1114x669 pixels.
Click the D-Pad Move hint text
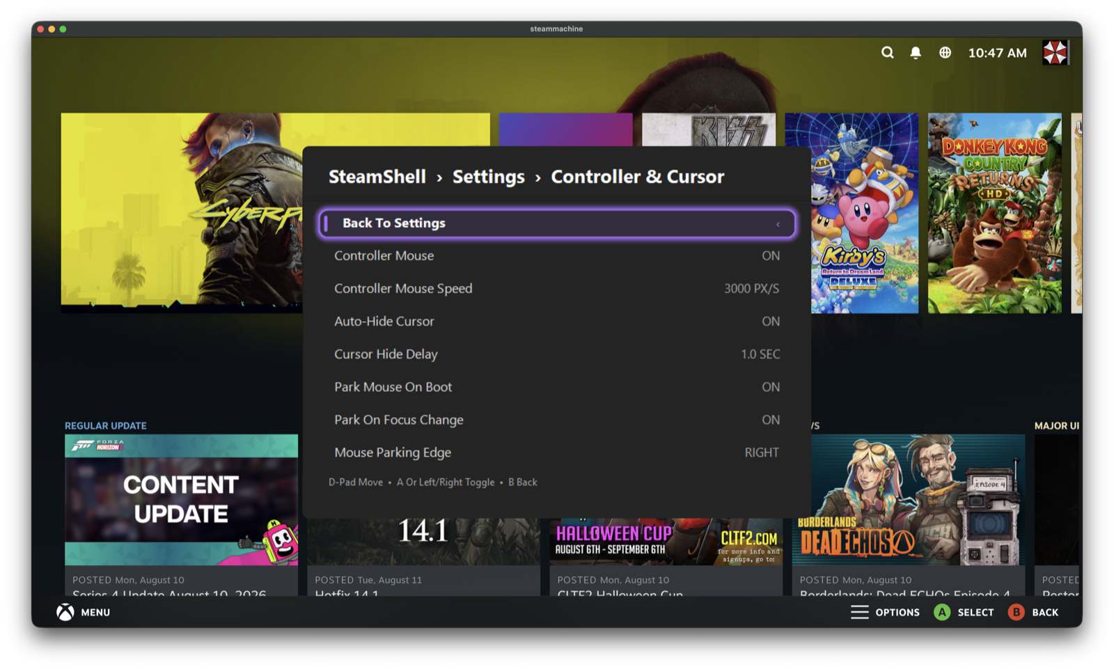click(356, 482)
